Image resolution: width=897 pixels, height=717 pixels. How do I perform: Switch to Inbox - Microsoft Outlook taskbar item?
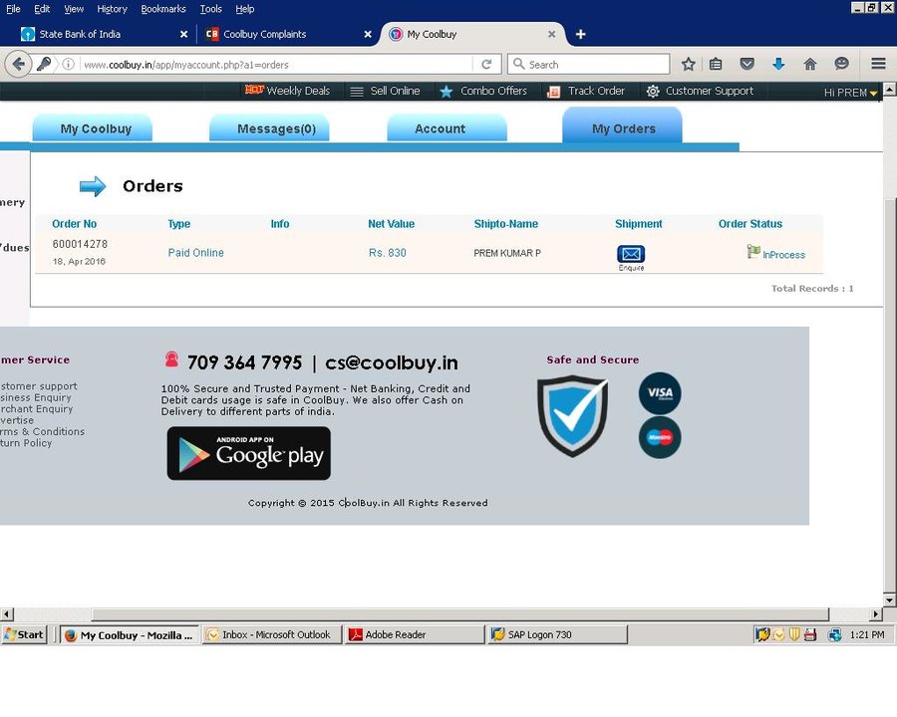(272, 634)
